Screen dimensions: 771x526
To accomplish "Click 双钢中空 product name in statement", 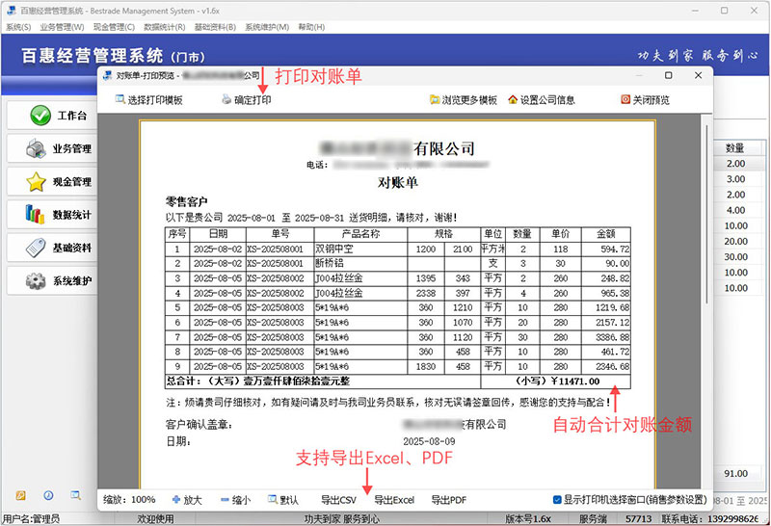I will (333, 249).
